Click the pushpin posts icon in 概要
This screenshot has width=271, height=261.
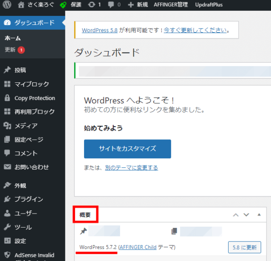point(84,231)
